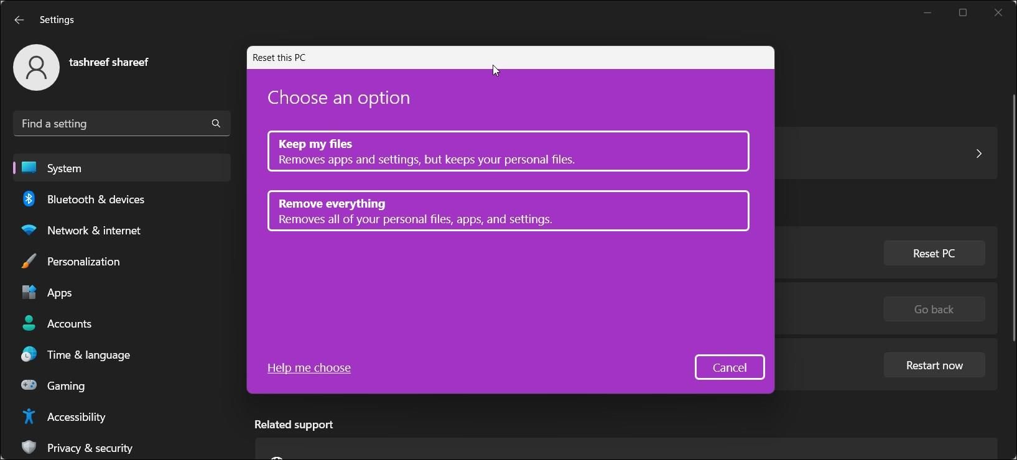Open Accessibility settings
Image resolution: width=1017 pixels, height=460 pixels.
coord(122,416)
